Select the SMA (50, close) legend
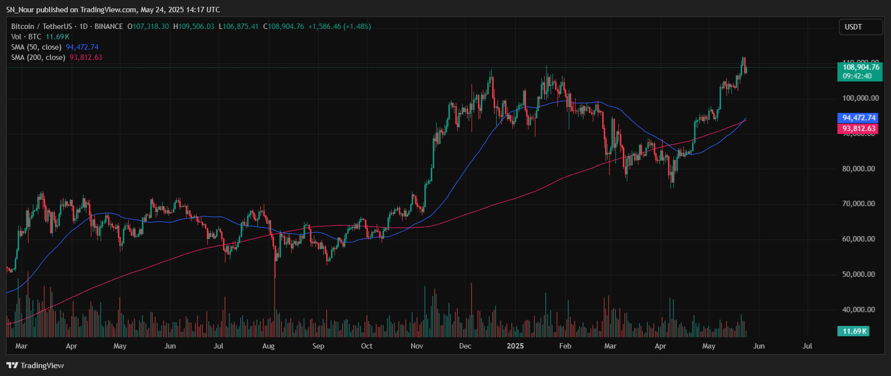891x376 pixels. [36, 47]
